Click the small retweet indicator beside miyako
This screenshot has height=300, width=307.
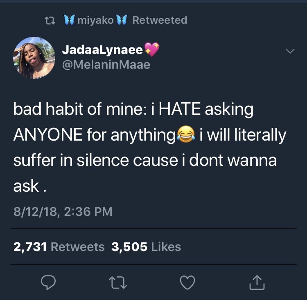pyautogui.click(x=50, y=20)
